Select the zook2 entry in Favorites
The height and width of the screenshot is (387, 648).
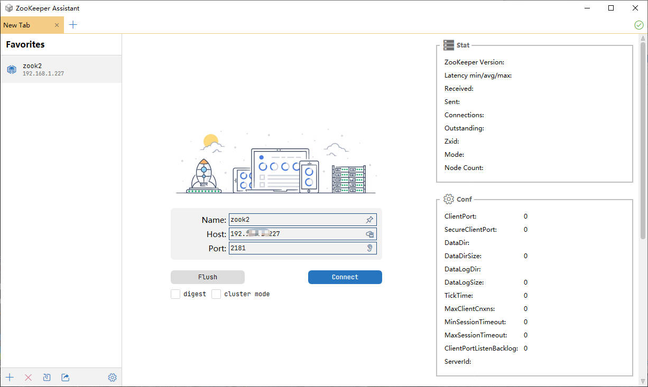[61, 69]
